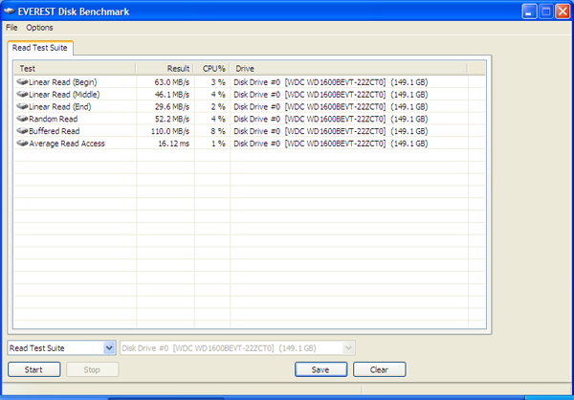Click the drive name in the Buffered Read row

pos(331,131)
